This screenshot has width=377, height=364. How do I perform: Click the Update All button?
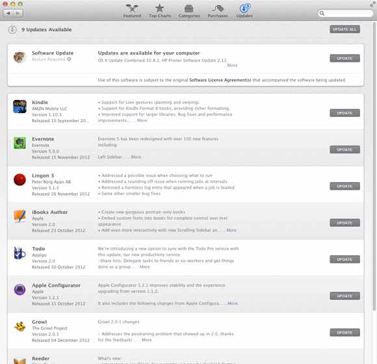344,29
